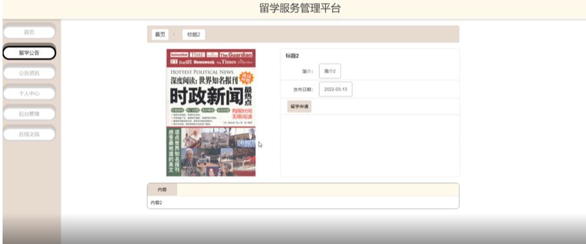586x244 pixels.
Task: Open 在线交流 in the sidebar
Action: click(x=29, y=134)
